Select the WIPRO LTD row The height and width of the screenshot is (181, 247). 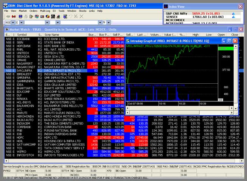(x=124, y=152)
